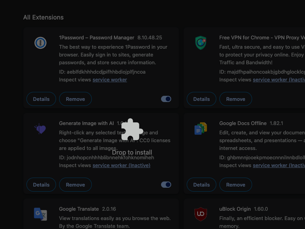Remove Google Docs Offline extension

(236, 185)
